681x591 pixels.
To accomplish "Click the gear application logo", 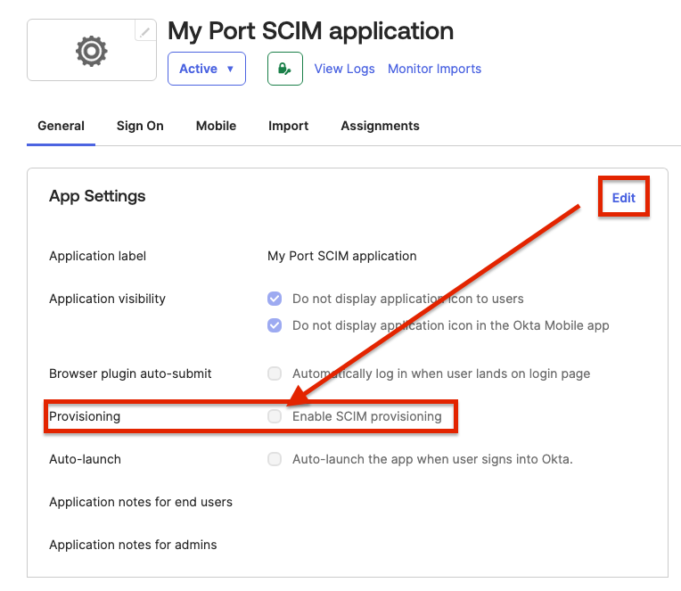I will point(92,51).
